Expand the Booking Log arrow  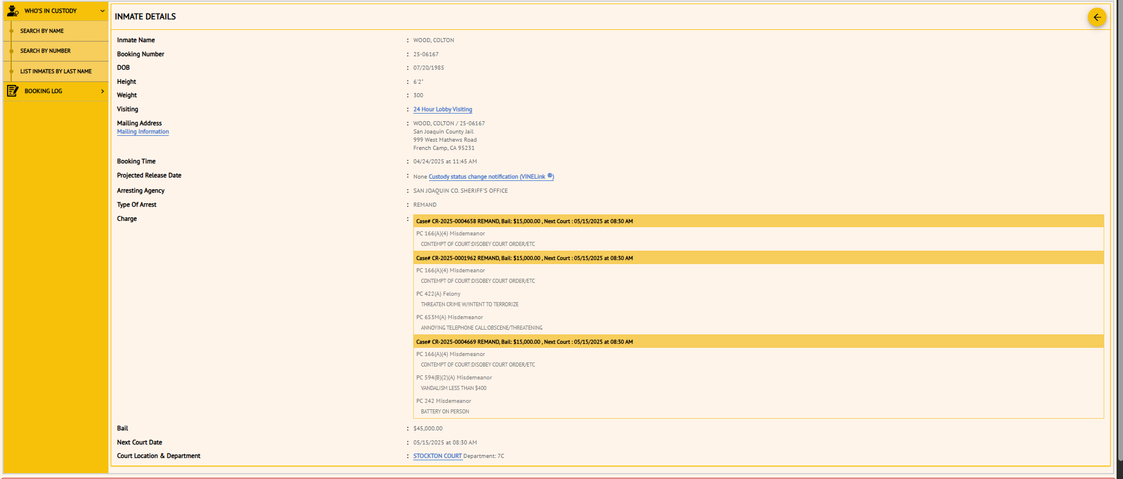[103, 91]
